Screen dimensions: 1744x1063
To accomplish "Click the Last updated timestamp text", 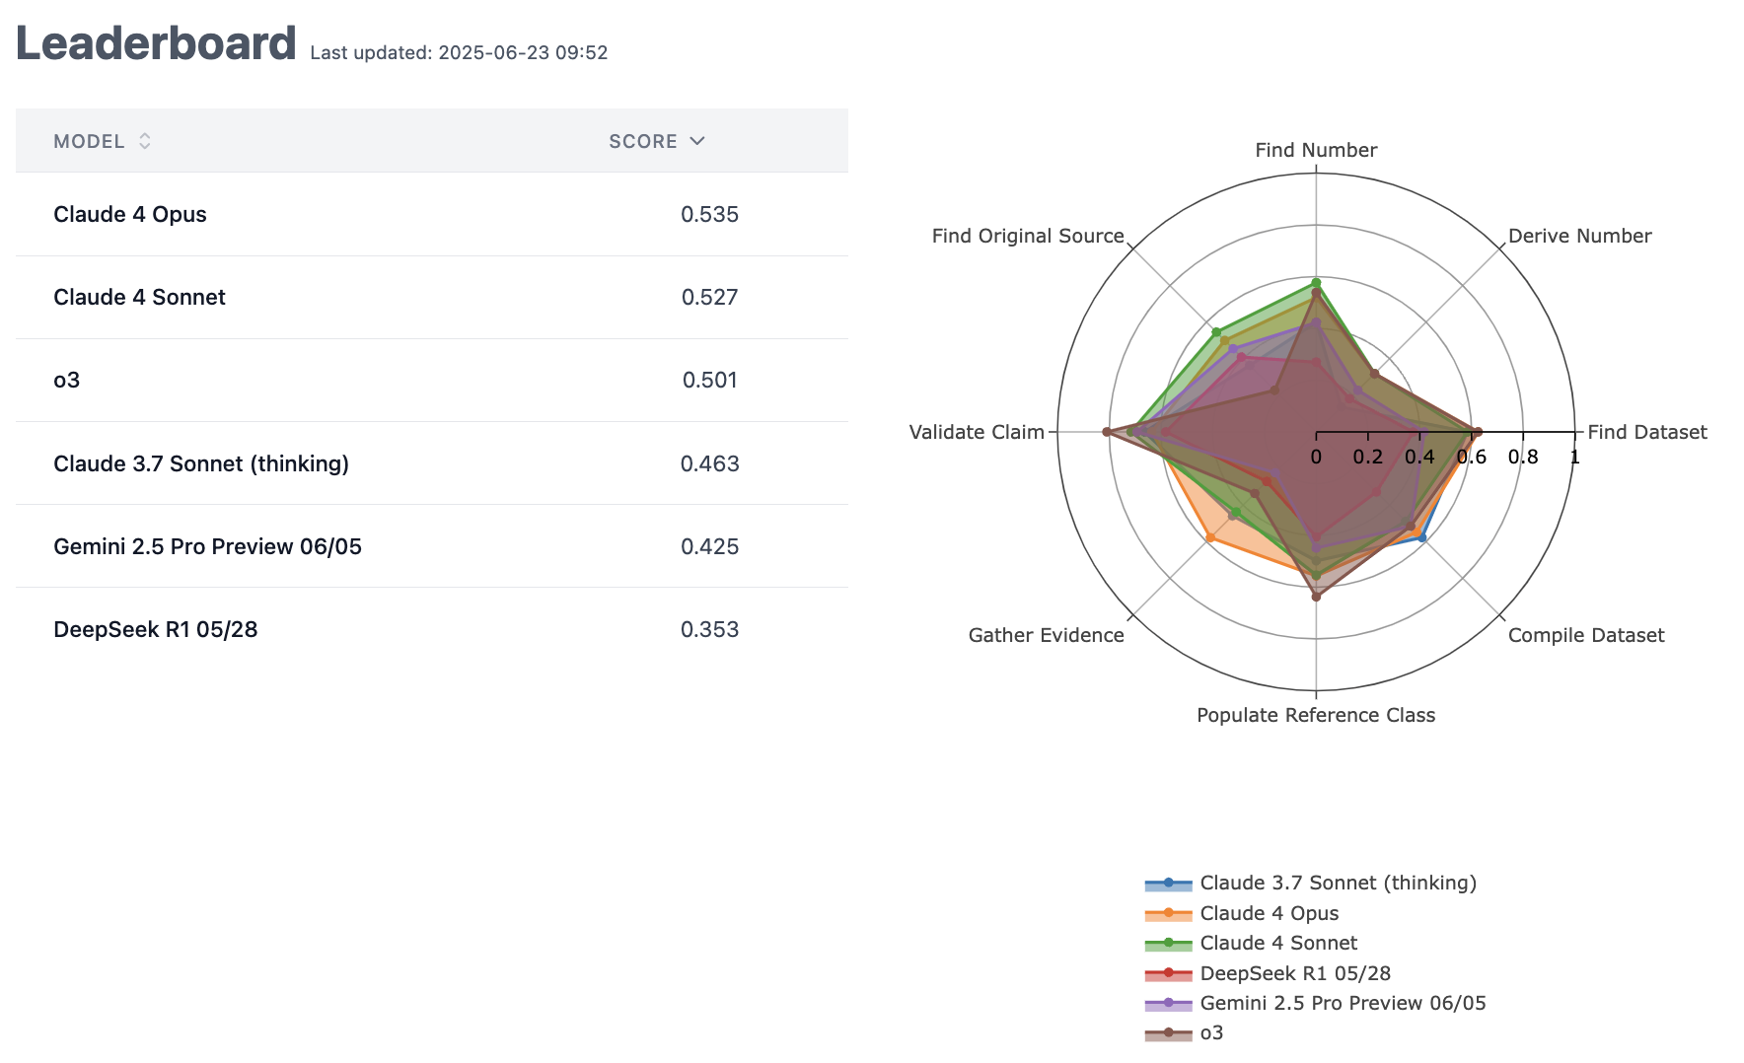I will (x=458, y=53).
